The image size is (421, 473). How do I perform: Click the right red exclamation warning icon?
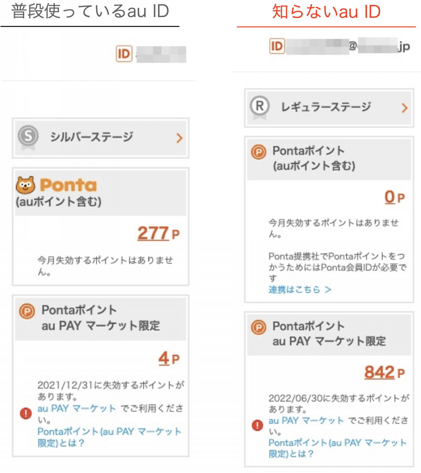pyautogui.click(x=258, y=425)
